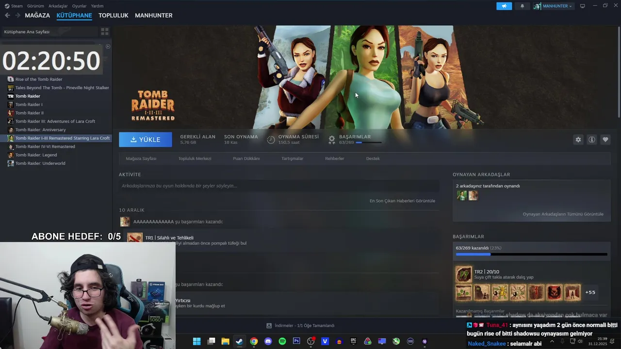
Task: Open the Arkadaşlar menu
Action: pos(58,6)
